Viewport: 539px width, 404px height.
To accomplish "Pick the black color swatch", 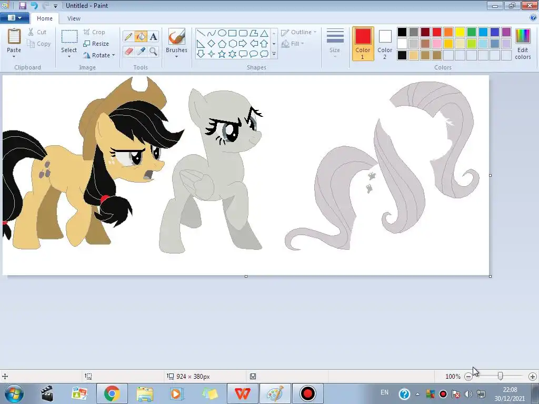I will click(402, 32).
